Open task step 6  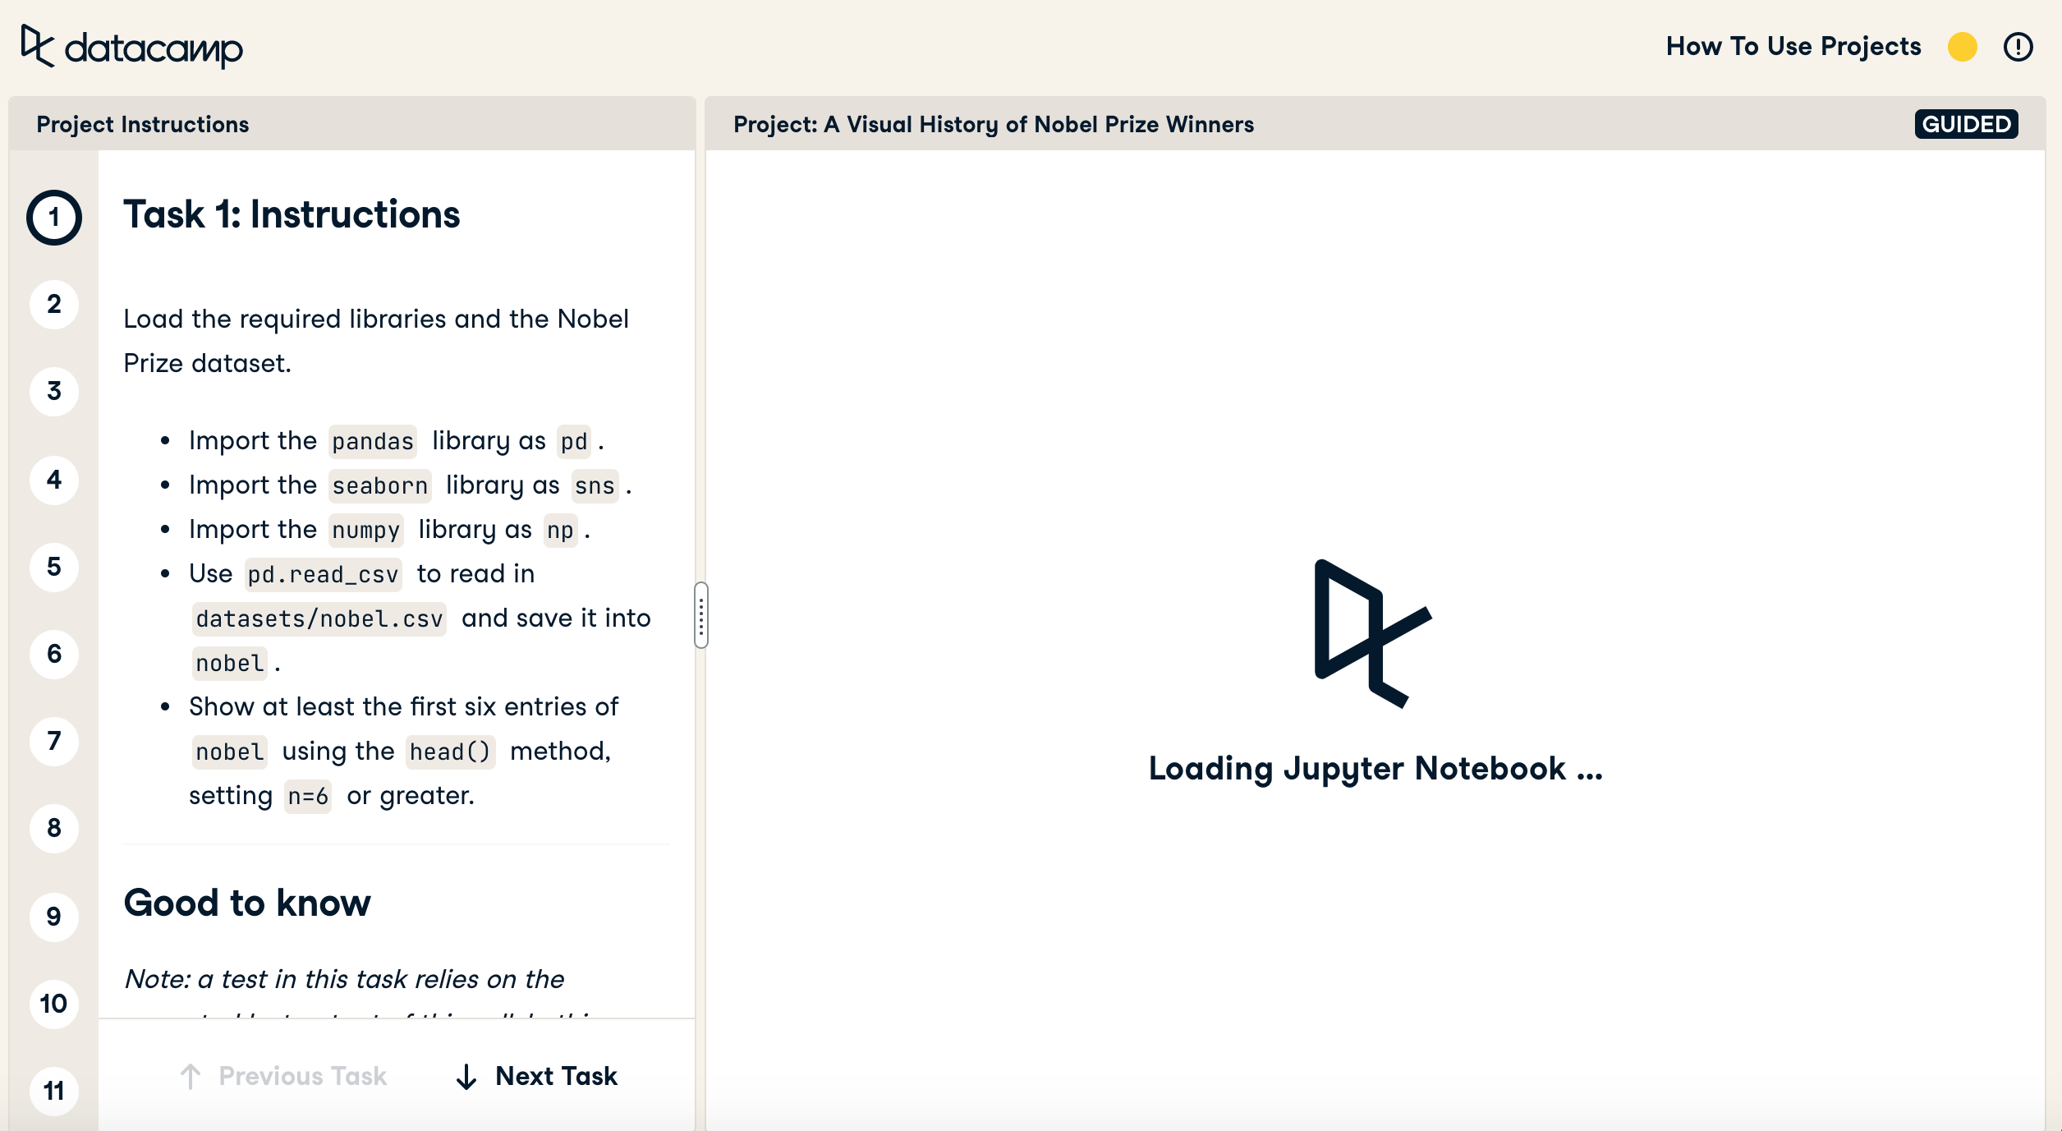[x=54, y=654]
